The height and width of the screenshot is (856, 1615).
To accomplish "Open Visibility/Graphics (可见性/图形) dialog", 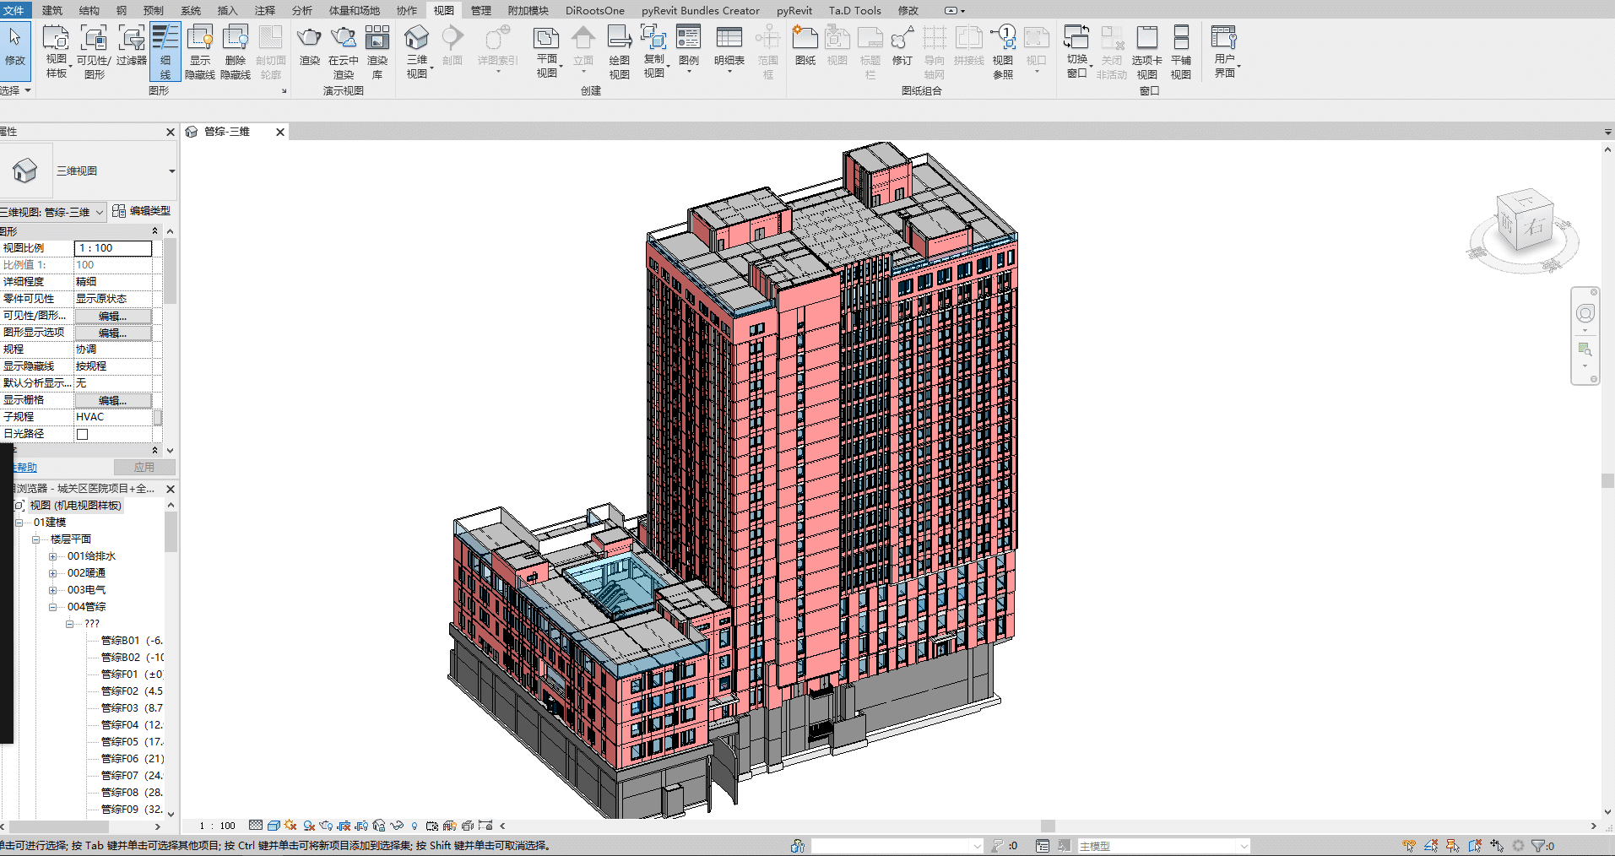I will pyautogui.click(x=94, y=52).
